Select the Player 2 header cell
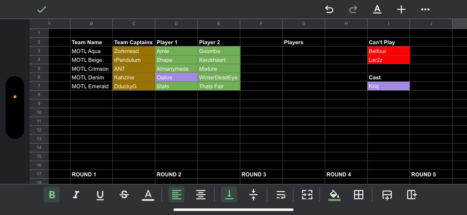The width and height of the screenshot is (467, 215). point(219,42)
